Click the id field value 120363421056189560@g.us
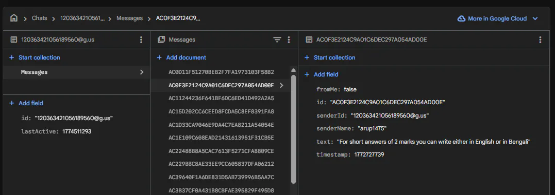Viewport: 555px width, 195px height. click(74, 118)
